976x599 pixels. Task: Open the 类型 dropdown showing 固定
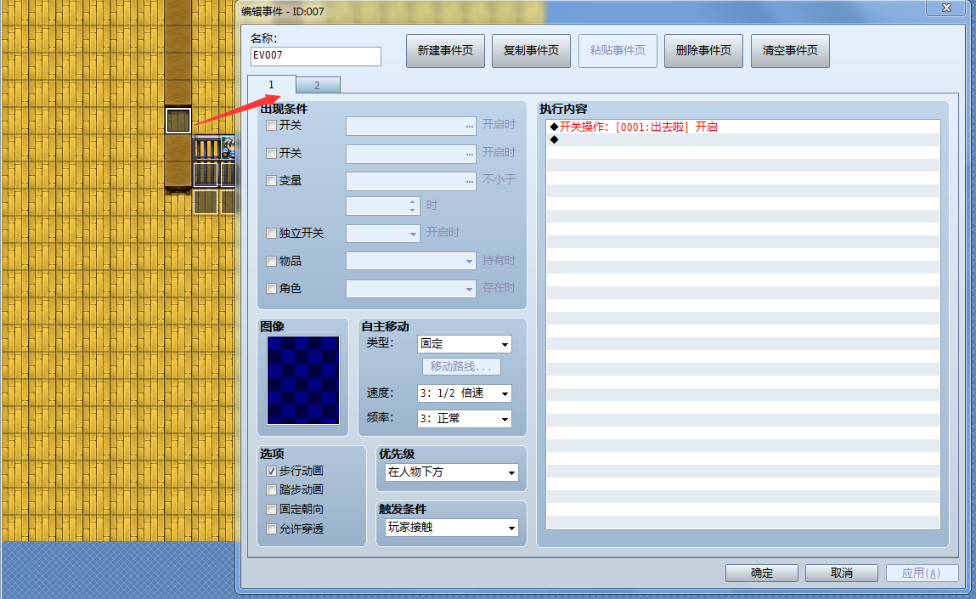click(x=465, y=344)
